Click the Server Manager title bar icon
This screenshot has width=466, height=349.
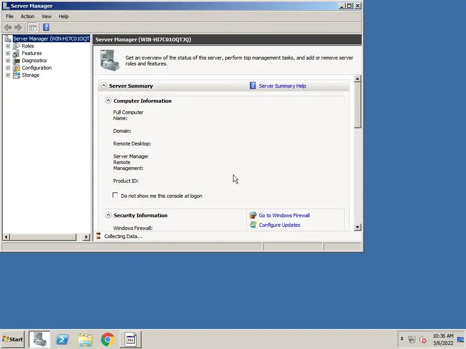point(6,5)
